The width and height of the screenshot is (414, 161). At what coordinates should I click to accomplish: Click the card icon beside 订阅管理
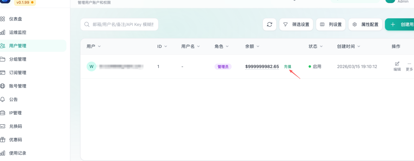coord(2,73)
